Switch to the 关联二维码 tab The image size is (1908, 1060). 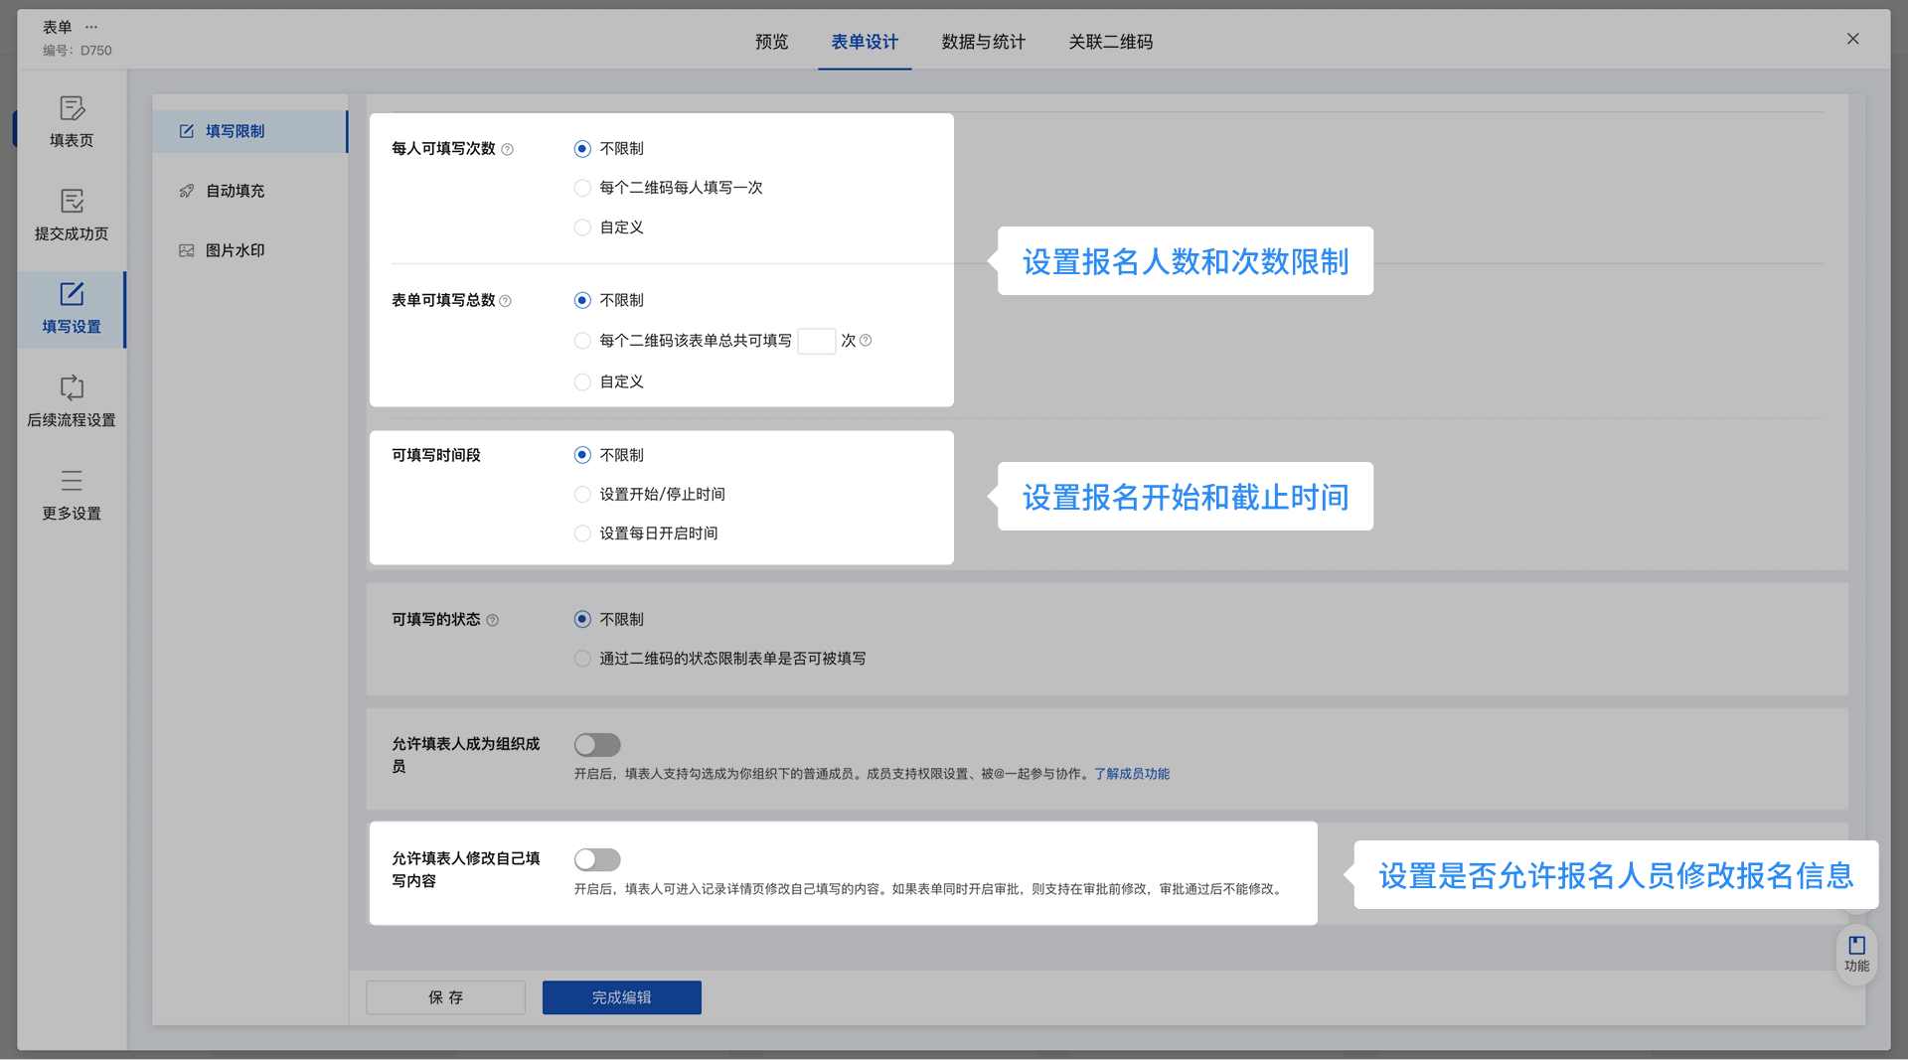1110,42
